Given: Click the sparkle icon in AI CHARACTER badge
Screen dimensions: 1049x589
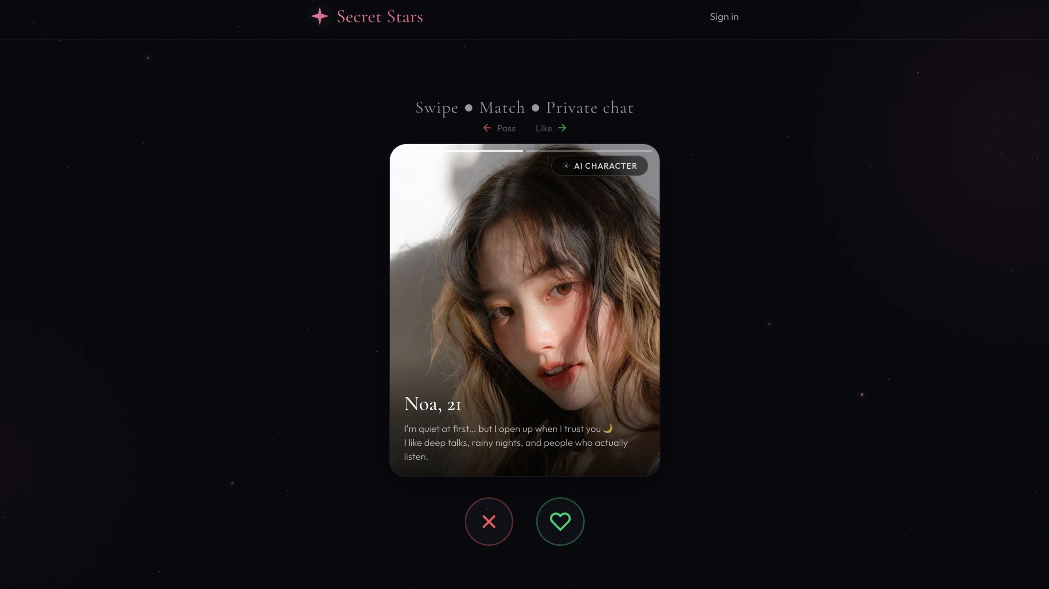Looking at the screenshot, I should click(566, 166).
